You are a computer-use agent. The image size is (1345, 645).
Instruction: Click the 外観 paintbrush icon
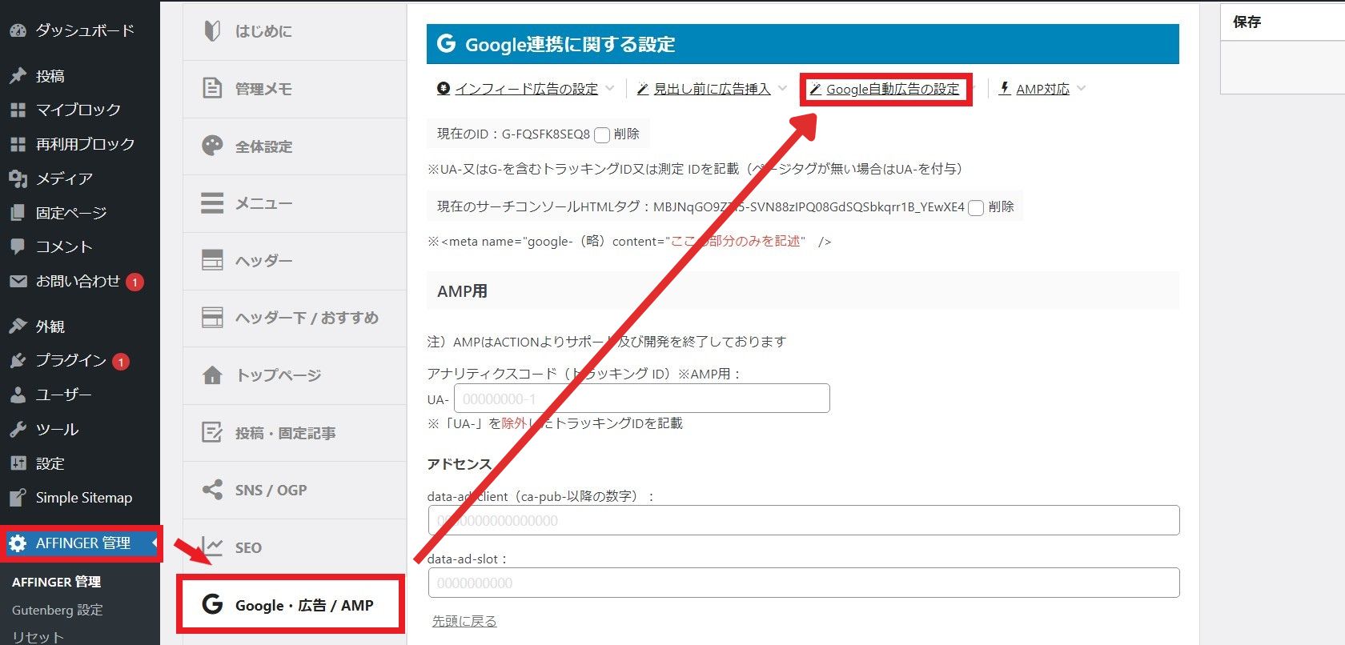click(18, 327)
